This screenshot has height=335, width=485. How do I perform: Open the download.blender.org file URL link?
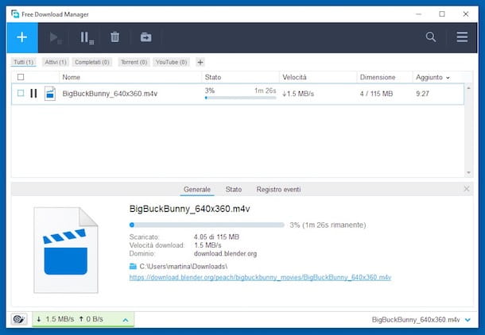coord(260,278)
